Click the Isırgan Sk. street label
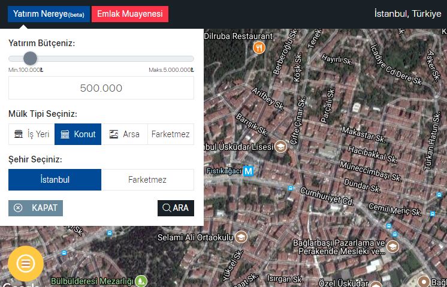Screen dimensions: 447x287 [x=285, y=279]
